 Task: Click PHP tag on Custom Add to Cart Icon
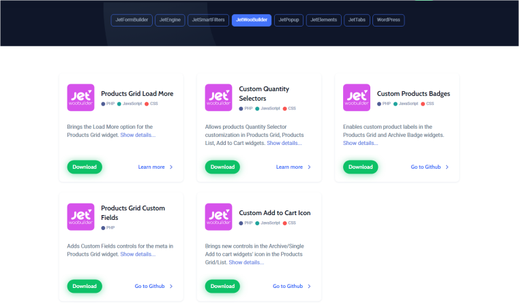[246, 223]
